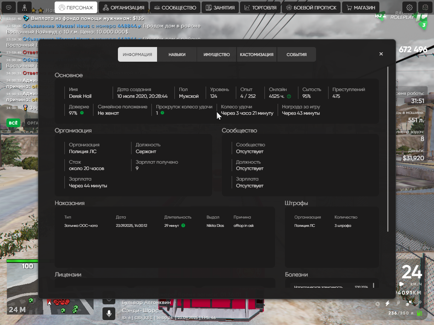
Task: Click punishment type Затычка ООС-чата
Action: pos(81,226)
